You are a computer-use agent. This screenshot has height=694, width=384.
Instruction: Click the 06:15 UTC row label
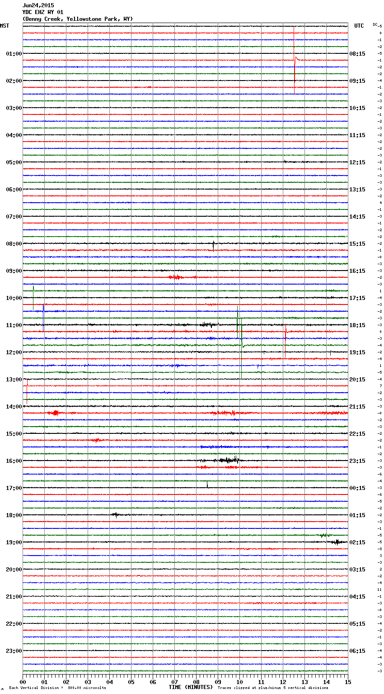(357, 651)
